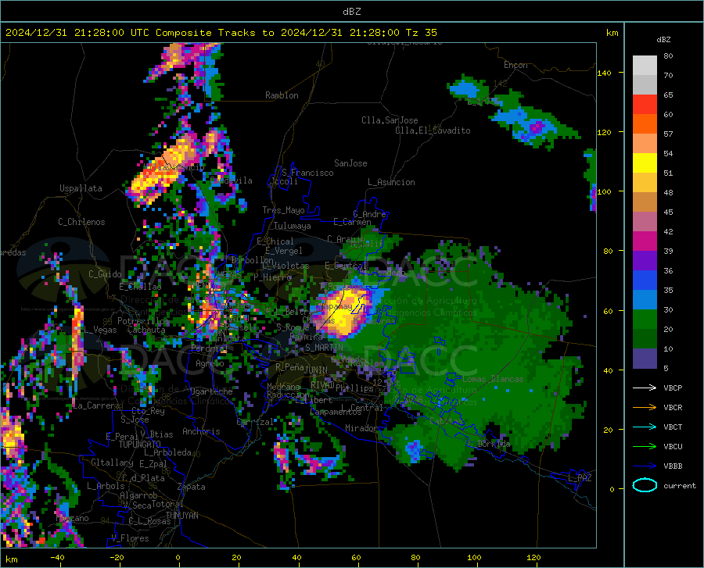Click the dBZ title at top
The height and width of the screenshot is (568, 704).
click(351, 12)
